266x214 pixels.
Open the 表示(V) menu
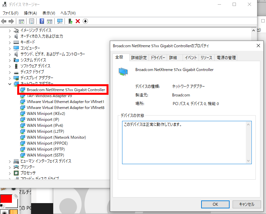[49, 13]
